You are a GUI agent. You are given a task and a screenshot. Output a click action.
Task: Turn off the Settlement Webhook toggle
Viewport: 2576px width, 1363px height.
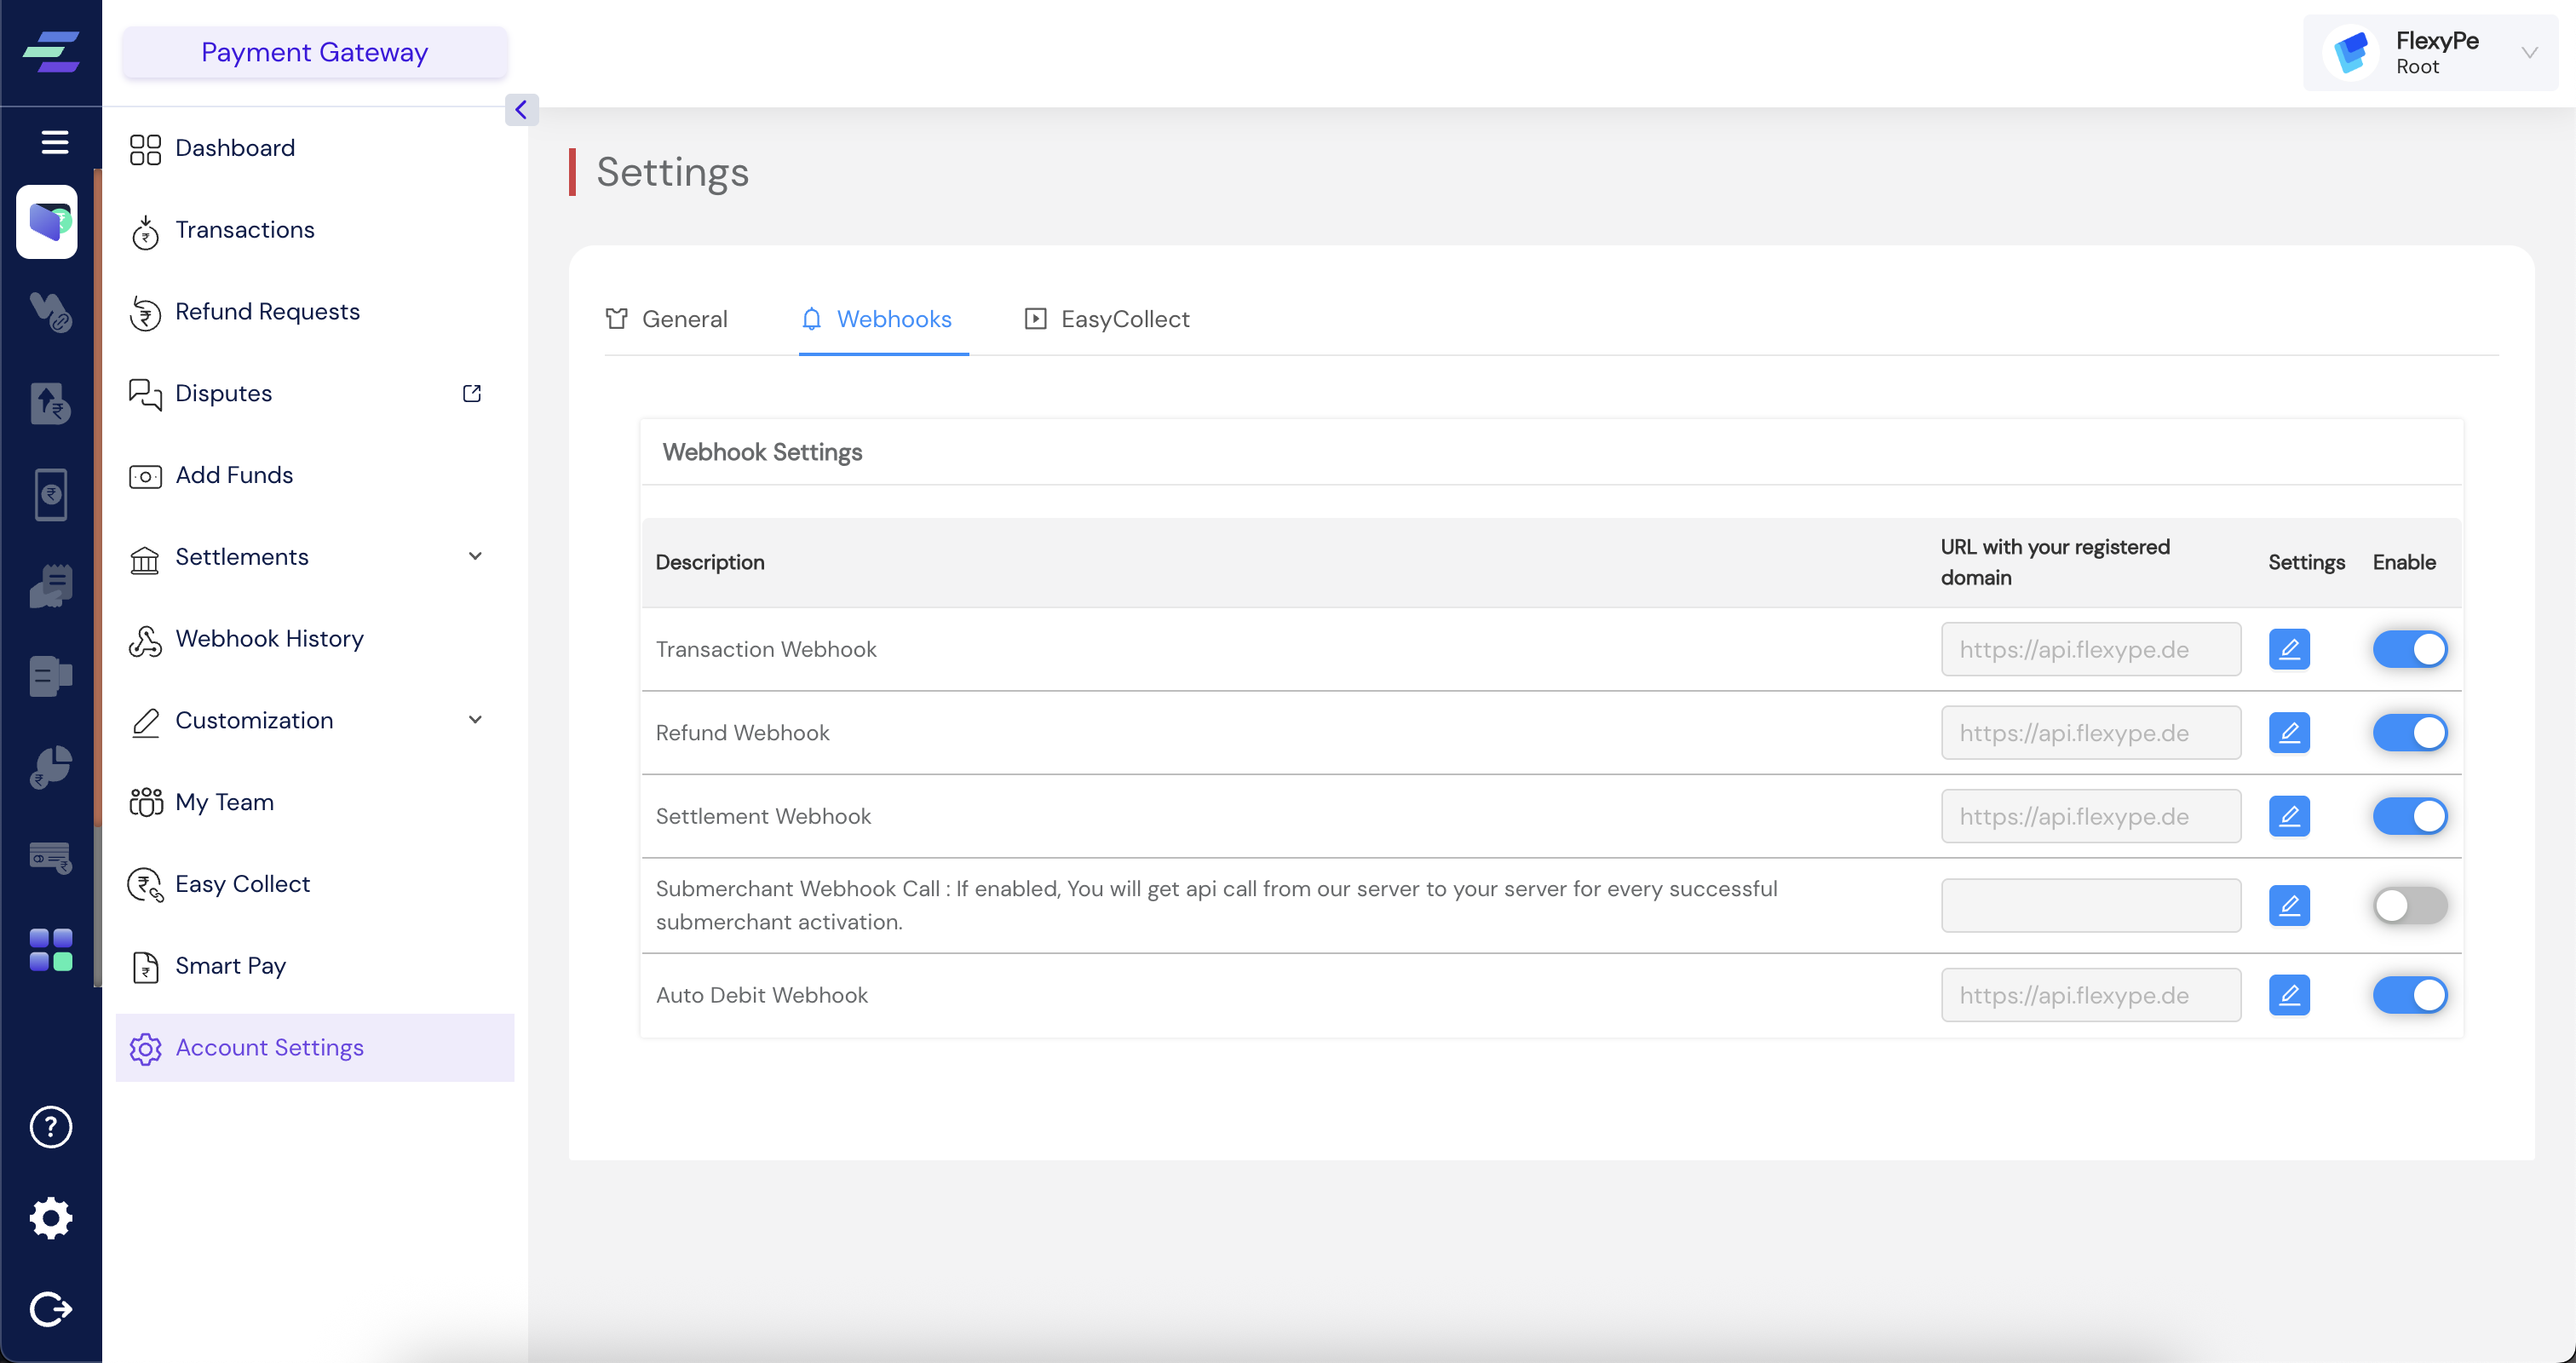point(2409,816)
